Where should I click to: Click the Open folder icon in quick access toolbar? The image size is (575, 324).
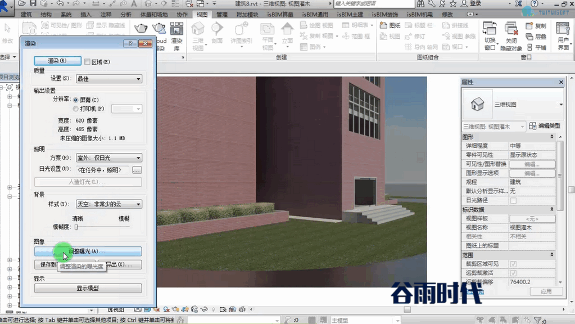22,4
